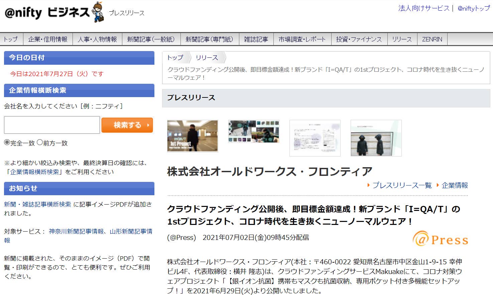The width and height of the screenshot is (493, 295).
Task: Click the press release headline text
Action: [x=314, y=215]
